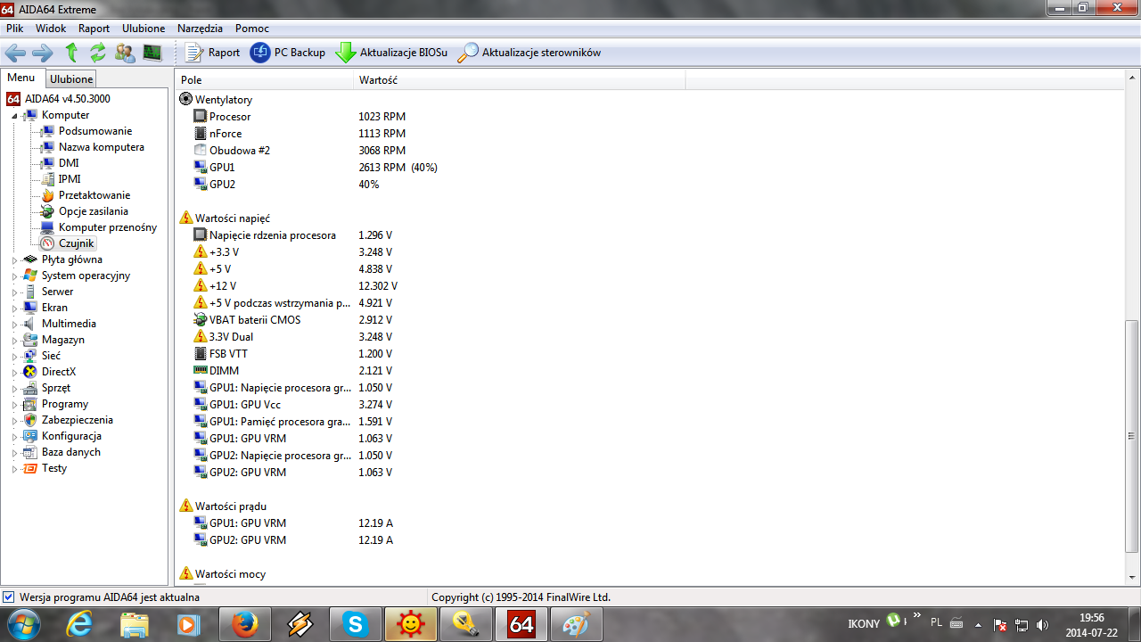Select Przetaktowanie tree item
Viewport: 1141px width, 642px height.
94,195
